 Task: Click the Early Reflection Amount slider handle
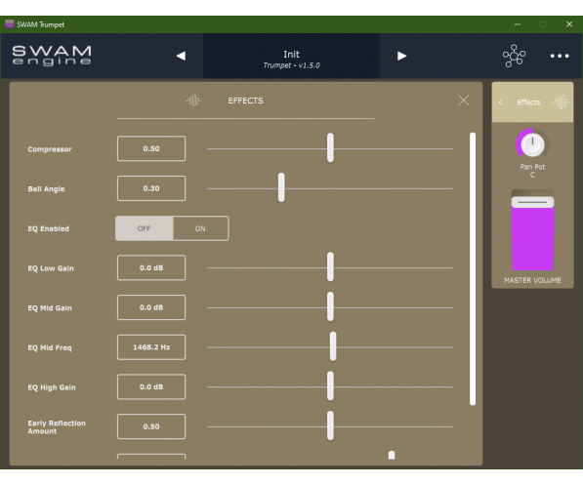click(330, 425)
